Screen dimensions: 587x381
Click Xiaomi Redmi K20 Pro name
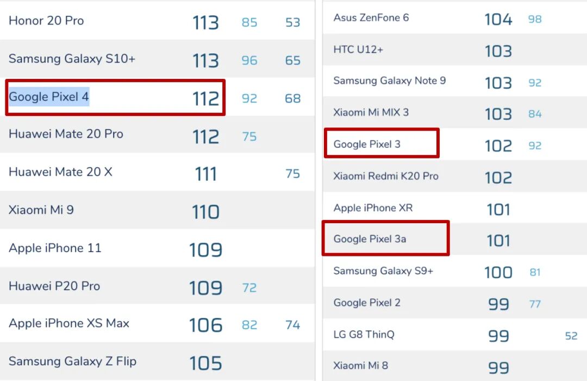(x=386, y=176)
